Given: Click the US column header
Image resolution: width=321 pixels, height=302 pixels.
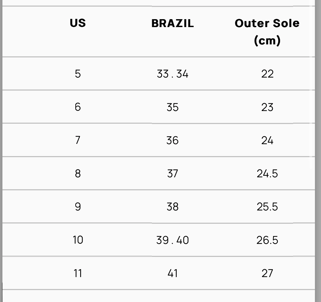Looking at the screenshot, I should tap(78, 23).
